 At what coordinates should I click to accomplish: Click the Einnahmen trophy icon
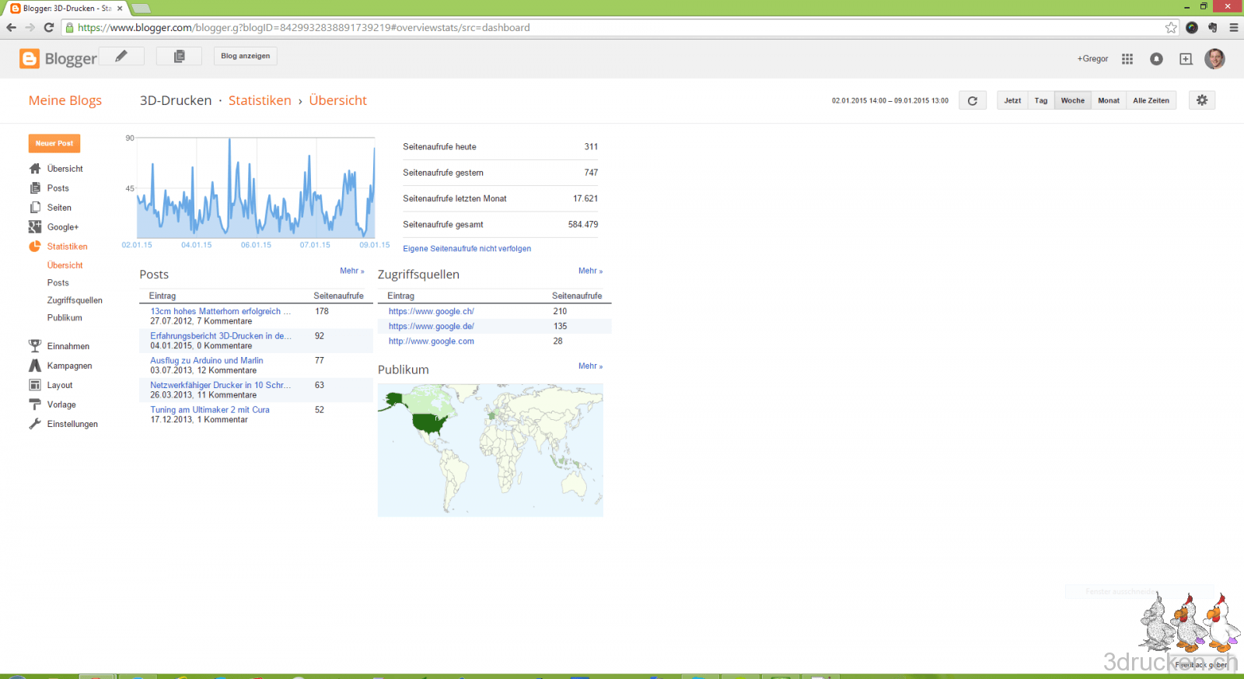coord(35,346)
